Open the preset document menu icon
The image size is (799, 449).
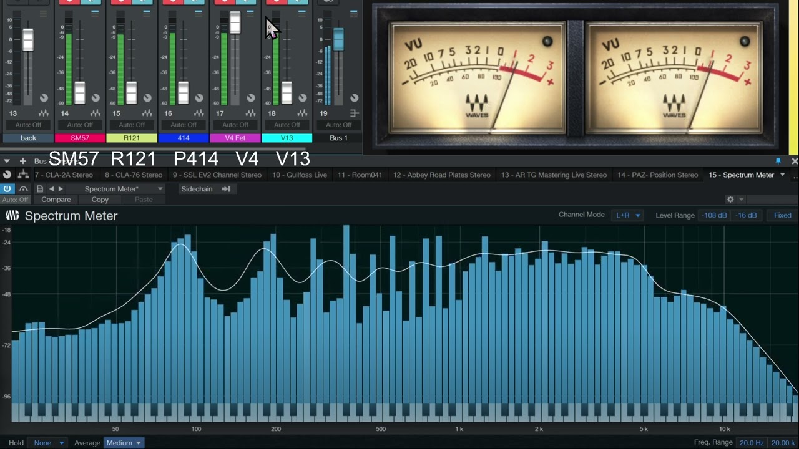[x=40, y=189]
